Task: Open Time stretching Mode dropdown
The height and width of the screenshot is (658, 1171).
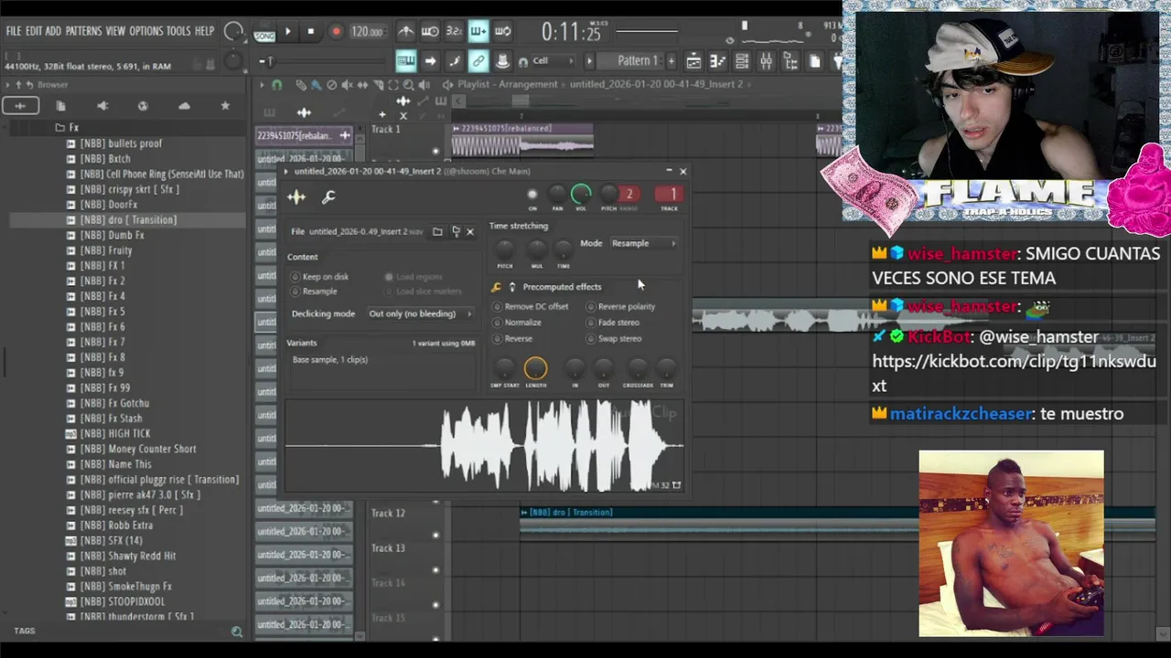Action: [644, 243]
